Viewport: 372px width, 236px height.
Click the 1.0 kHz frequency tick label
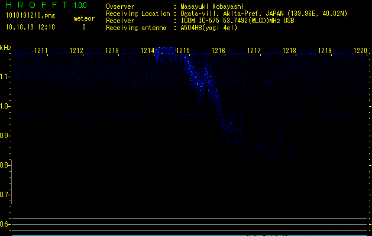tap(4, 106)
